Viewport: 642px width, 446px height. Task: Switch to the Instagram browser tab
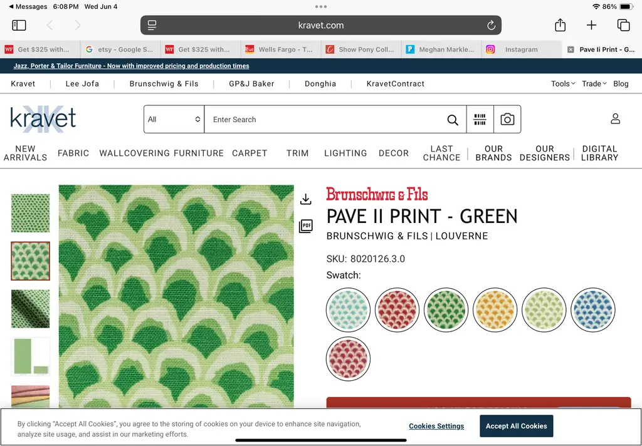click(520, 49)
